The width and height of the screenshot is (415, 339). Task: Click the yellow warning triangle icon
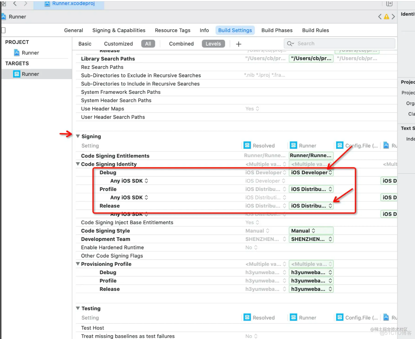pyautogui.click(x=387, y=17)
